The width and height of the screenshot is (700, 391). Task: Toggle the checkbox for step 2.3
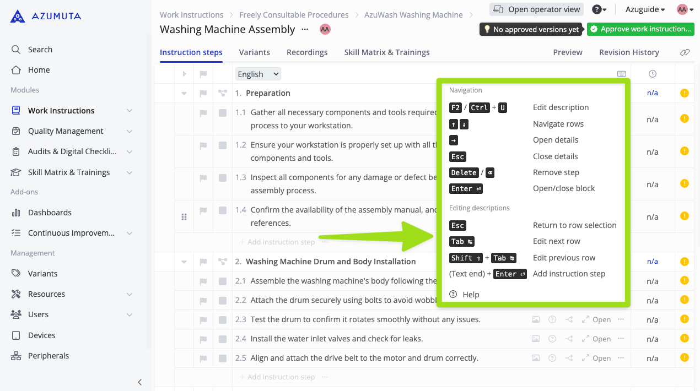[x=223, y=319]
